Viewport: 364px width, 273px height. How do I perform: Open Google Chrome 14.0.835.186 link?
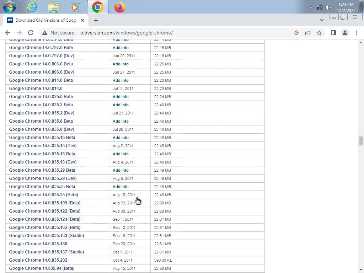coord(38,244)
